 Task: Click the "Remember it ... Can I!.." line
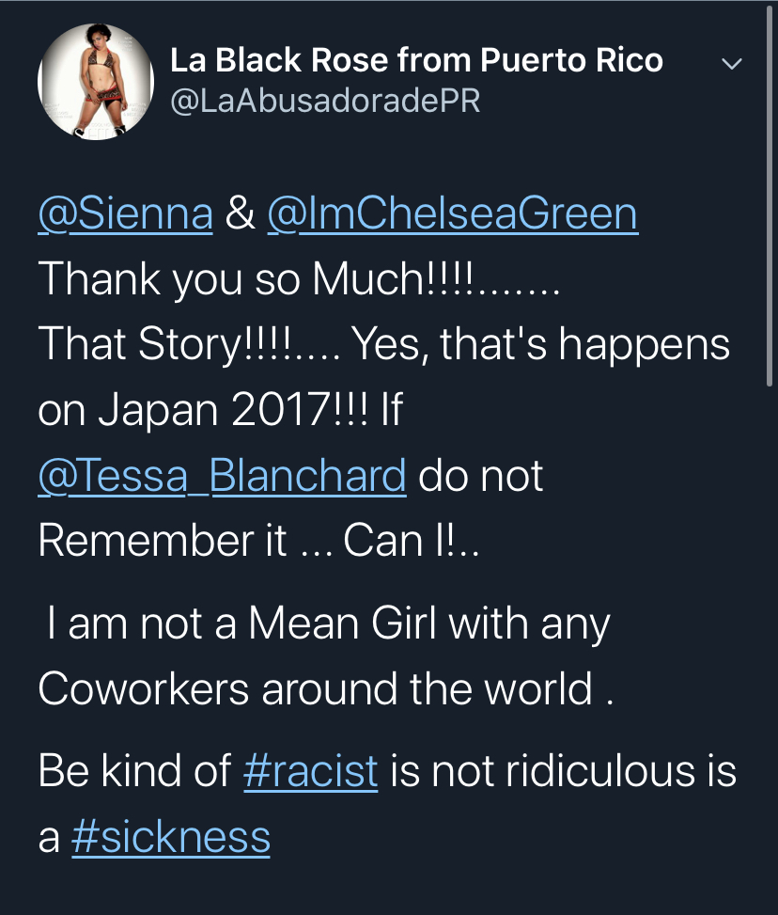coord(258,540)
